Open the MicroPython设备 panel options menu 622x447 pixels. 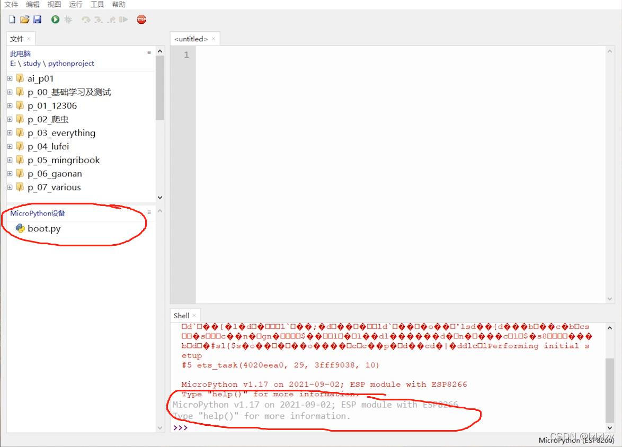pyautogui.click(x=149, y=212)
